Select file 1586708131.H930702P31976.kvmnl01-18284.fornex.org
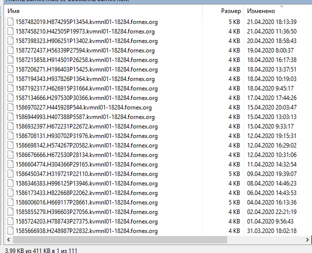Screen dimensions: 312x253 coord(86,136)
